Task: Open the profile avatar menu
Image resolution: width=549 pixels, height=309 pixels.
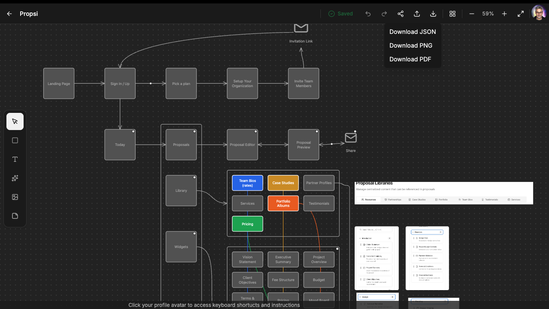Action: [539, 13]
